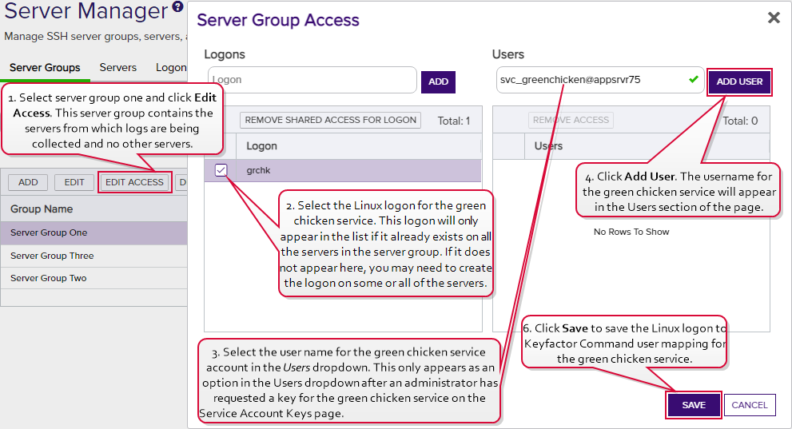The width and height of the screenshot is (792, 429).
Task: Click the help question mark icon
Action: [x=177, y=9]
